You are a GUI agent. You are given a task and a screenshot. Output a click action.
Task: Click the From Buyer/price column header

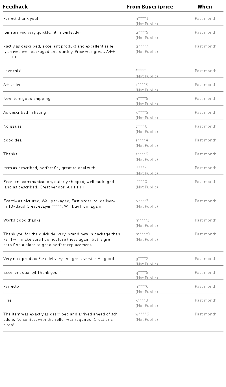pos(150,7)
